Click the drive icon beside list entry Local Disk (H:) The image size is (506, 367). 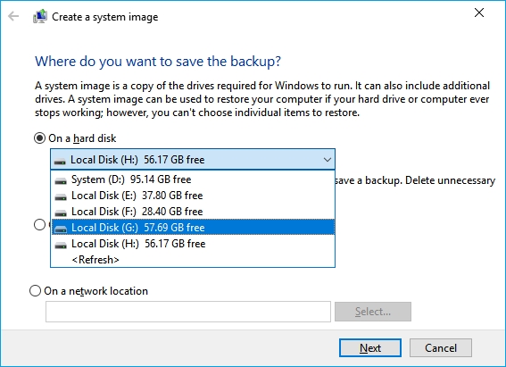61,245
